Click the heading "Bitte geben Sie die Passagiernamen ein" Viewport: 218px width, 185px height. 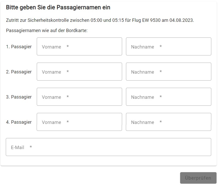pyautogui.click(x=58, y=7)
